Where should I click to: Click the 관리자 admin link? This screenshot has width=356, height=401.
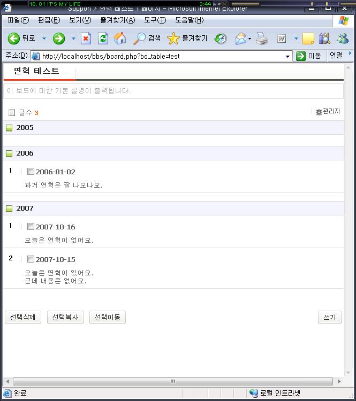tap(328, 112)
